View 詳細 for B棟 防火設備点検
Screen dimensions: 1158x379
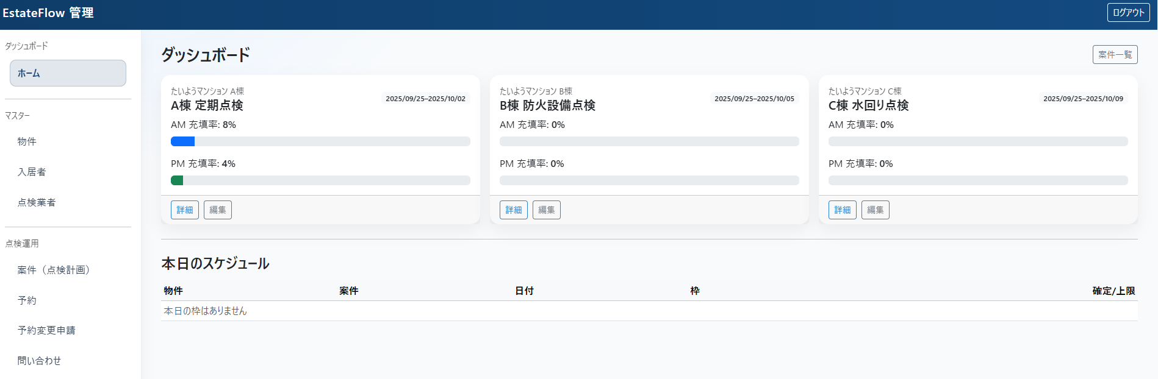[x=513, y=210]
